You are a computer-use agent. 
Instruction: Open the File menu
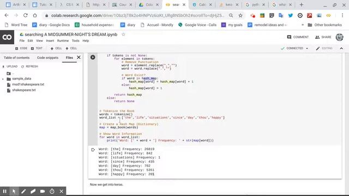tap(22, 41)
